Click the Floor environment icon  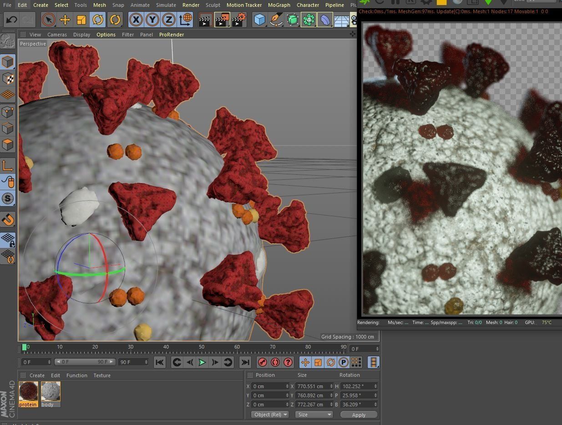341,20
